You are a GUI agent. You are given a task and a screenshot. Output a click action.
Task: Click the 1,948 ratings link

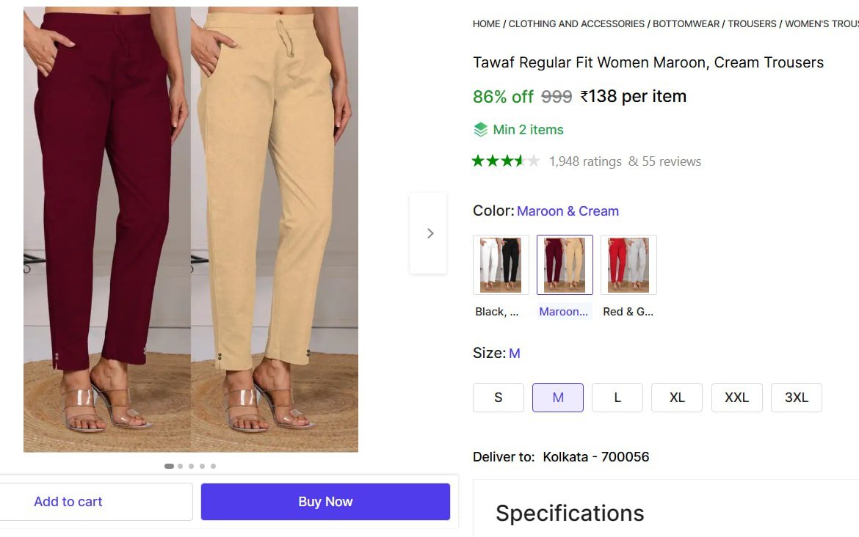tap(585, 161)
